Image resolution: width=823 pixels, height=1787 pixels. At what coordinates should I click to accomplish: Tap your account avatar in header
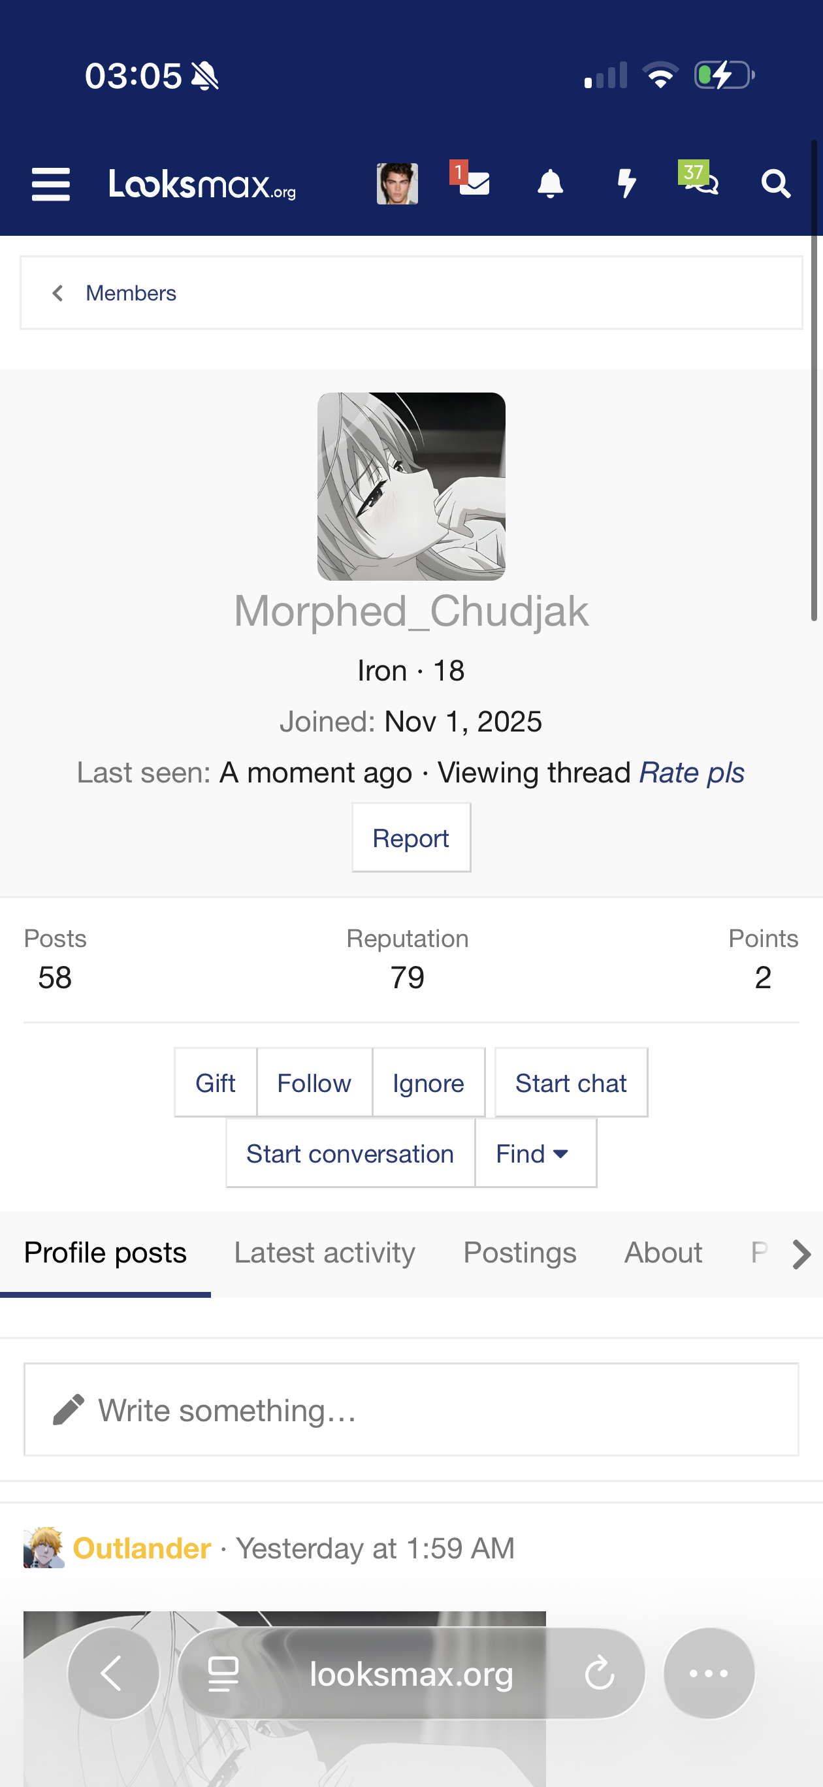tap(397, 184)
